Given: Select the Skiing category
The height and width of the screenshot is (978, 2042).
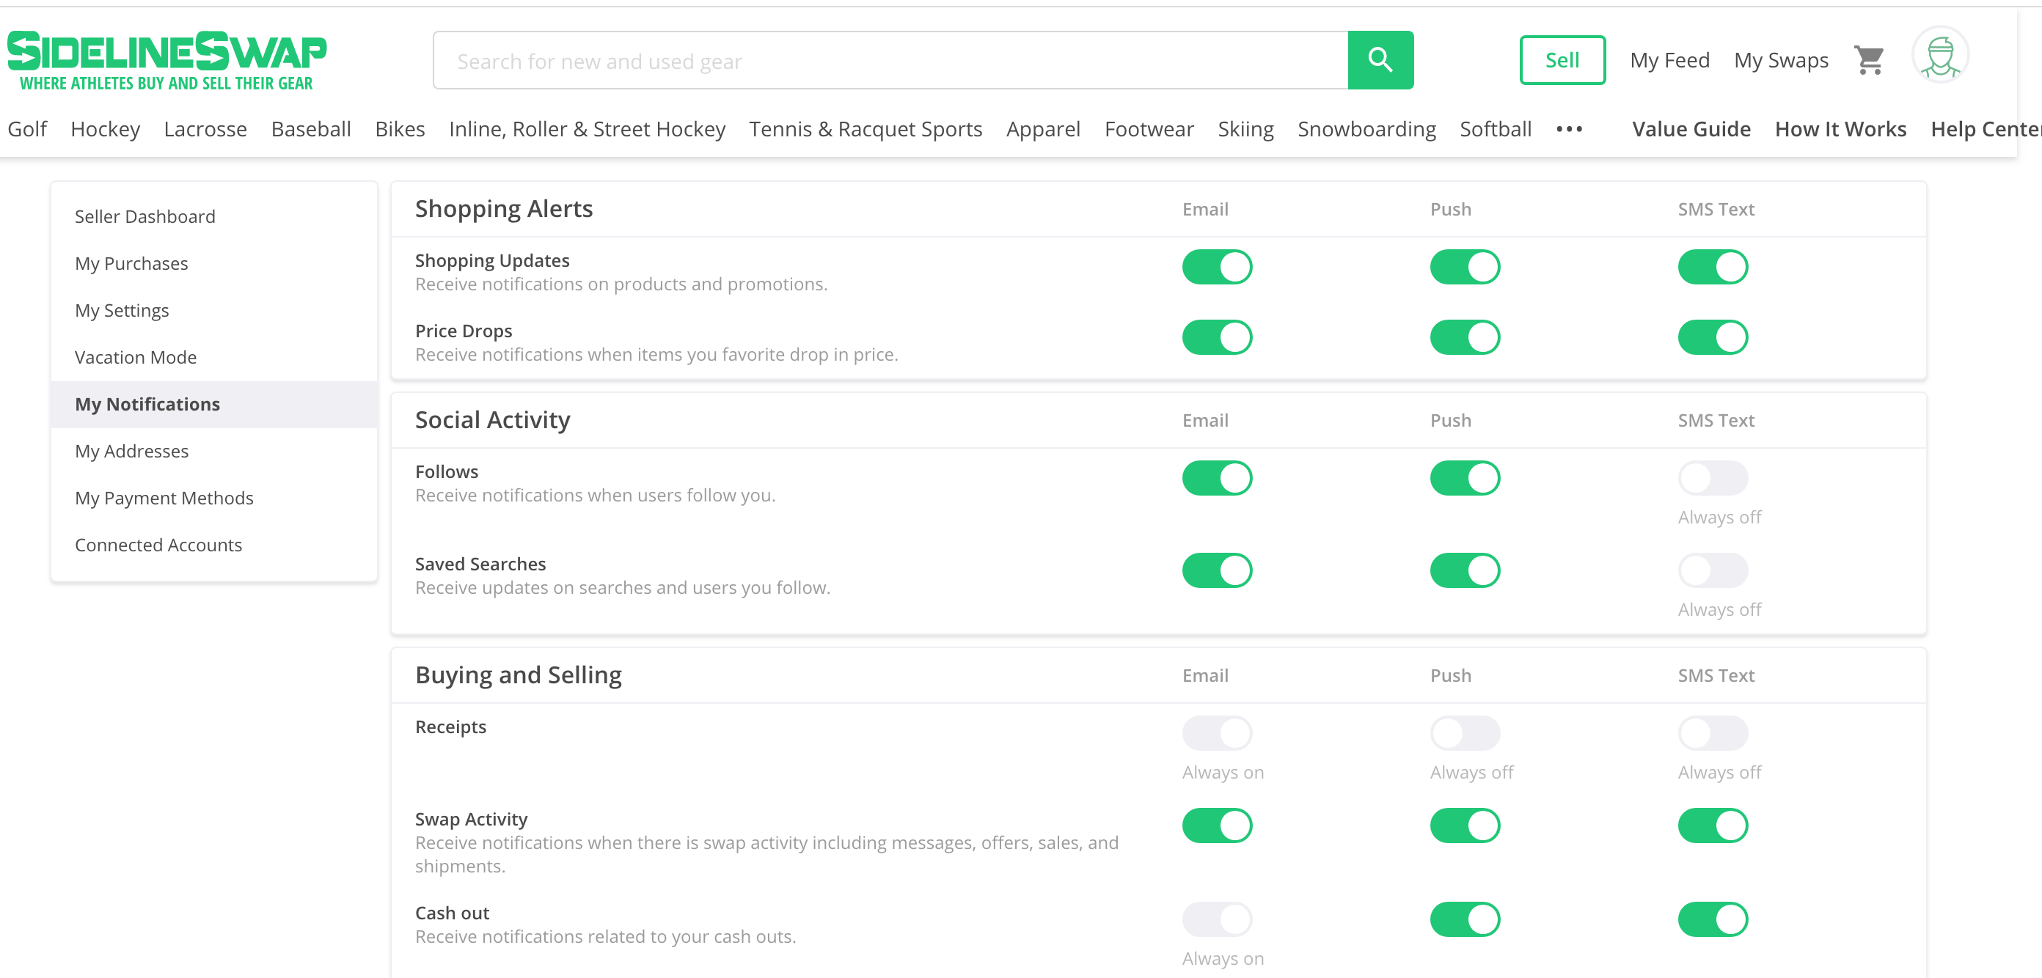Looking at the screenshot, I should [1245, 129].
